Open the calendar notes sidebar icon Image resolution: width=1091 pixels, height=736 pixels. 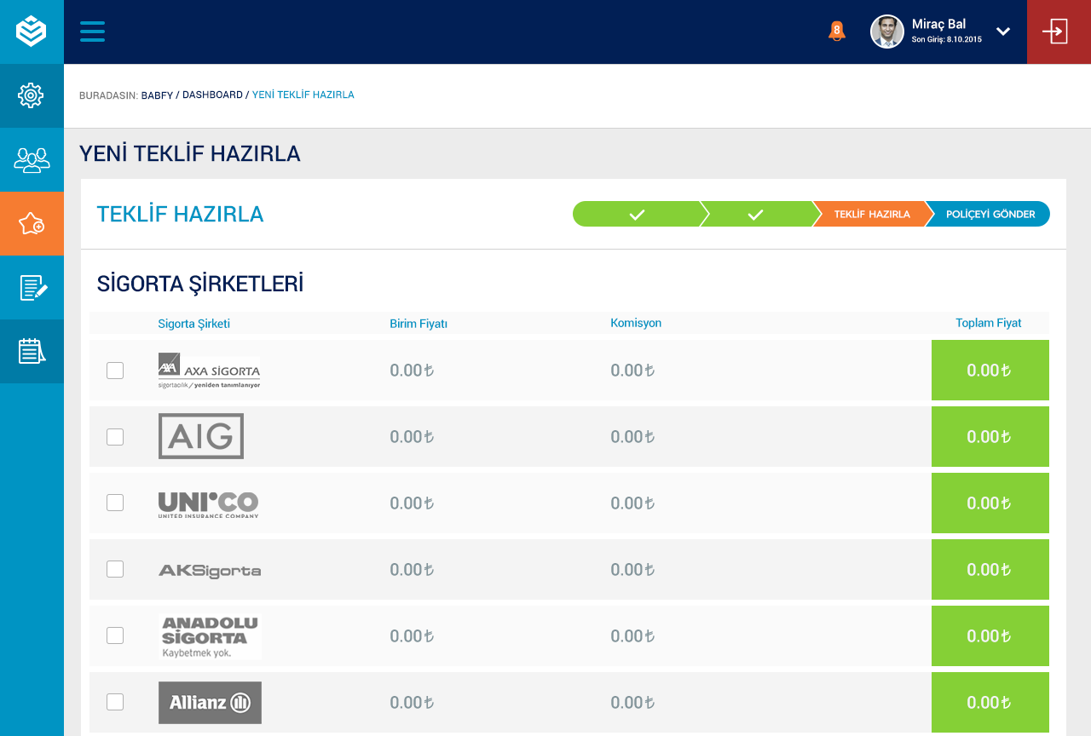pyautogui.click(x=32, y=351)
